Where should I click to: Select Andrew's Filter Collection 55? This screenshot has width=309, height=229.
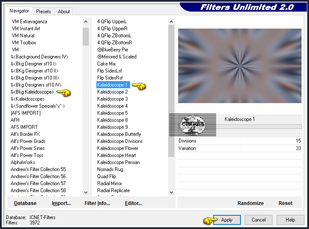[x=38, y=169]
